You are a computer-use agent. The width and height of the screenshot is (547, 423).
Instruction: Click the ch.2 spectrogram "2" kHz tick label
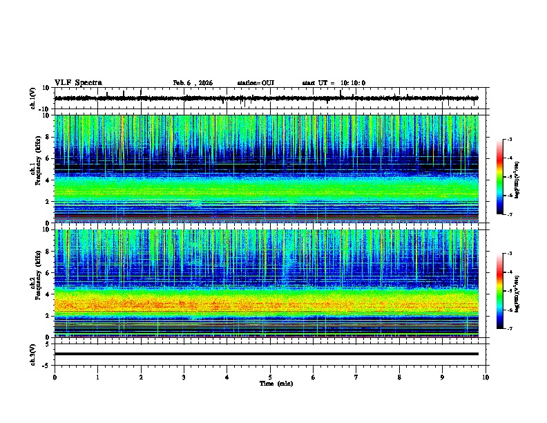point(48,316)
